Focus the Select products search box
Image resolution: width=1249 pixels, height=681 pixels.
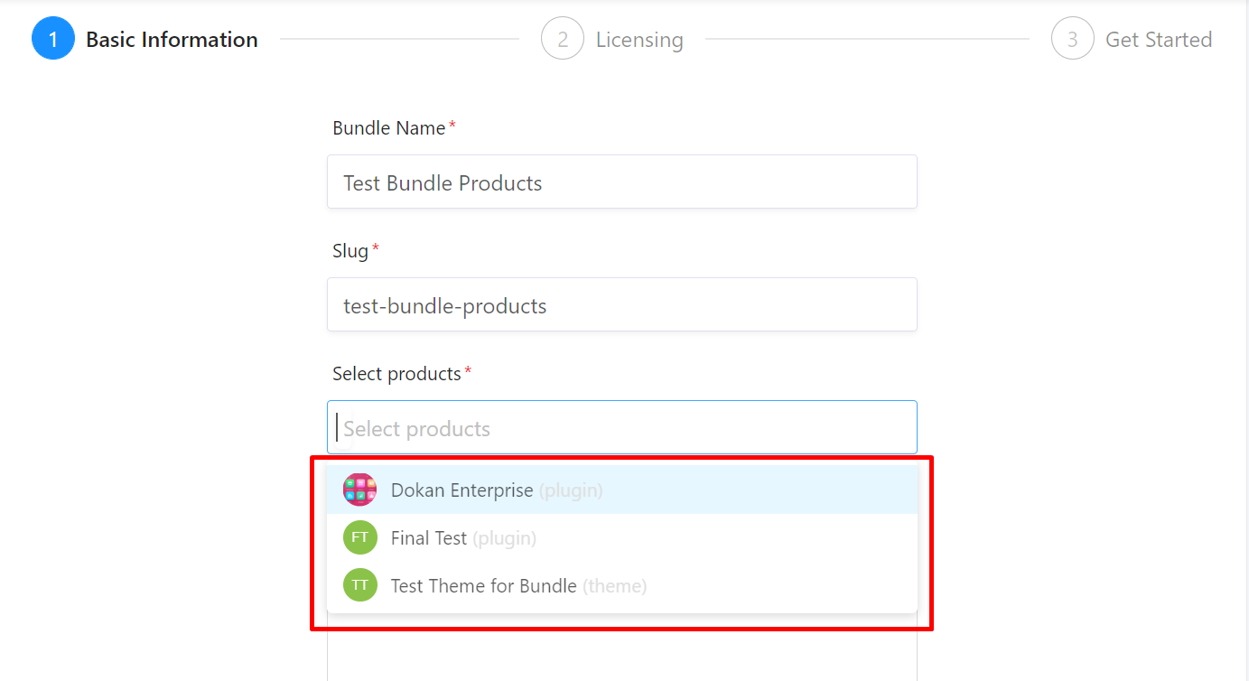tap(622, 427)
